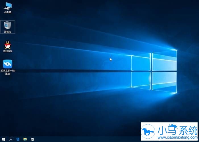Open File Explorer from taskbar
199x142 pixels.
click(x=25, y=139)
